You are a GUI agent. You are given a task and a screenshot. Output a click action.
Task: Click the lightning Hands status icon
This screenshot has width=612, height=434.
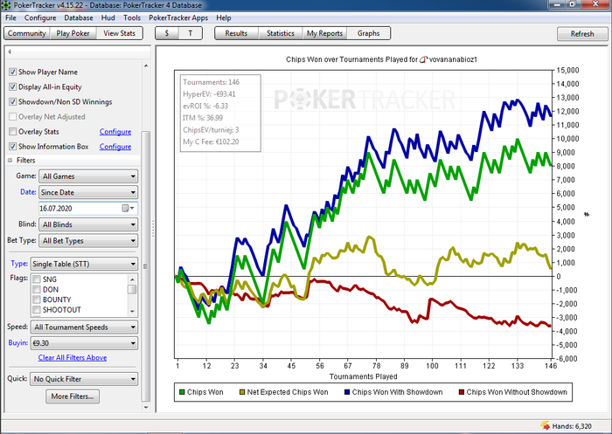(x=545, y=426)
